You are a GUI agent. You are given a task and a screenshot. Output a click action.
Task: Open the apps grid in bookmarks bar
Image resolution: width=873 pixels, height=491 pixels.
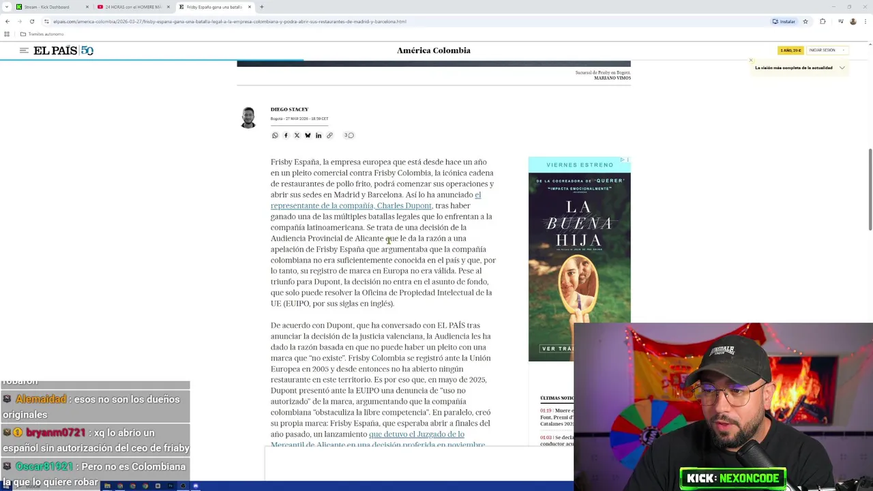[7, 34]
